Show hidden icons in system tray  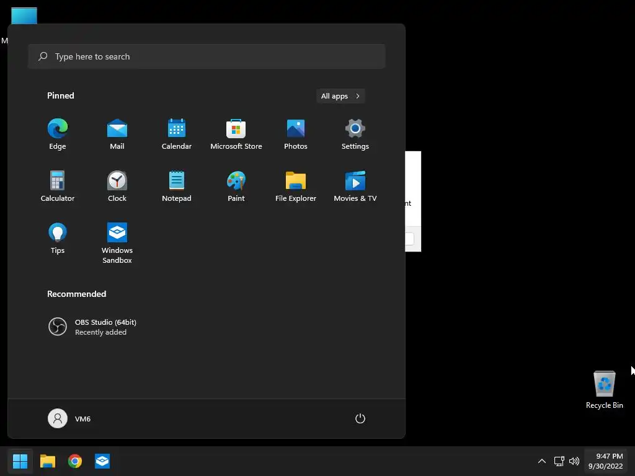tap(542, 461)
